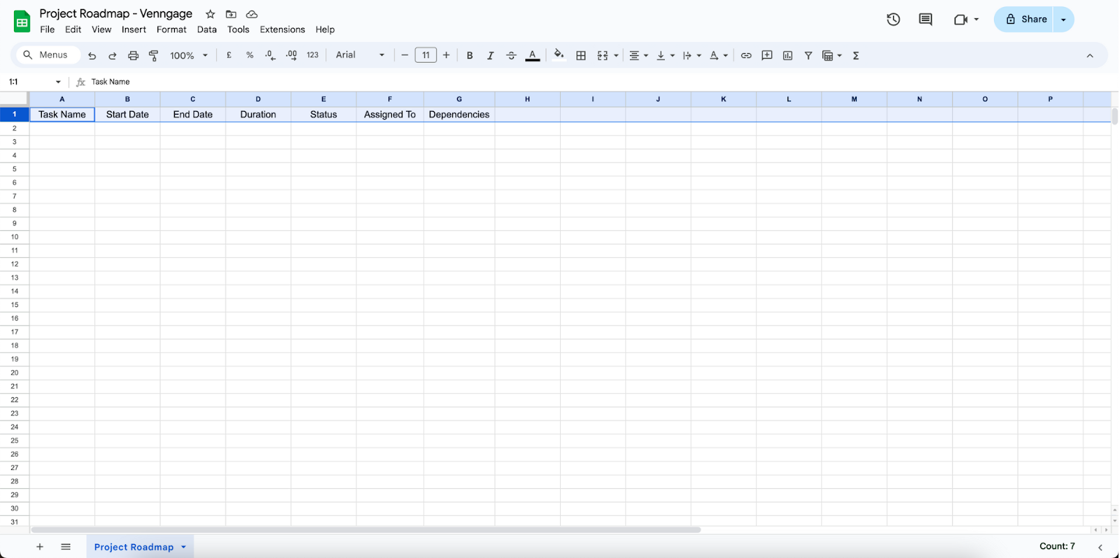
Task: Open the functions sigma menu
Action: click(x=856, y=55)
